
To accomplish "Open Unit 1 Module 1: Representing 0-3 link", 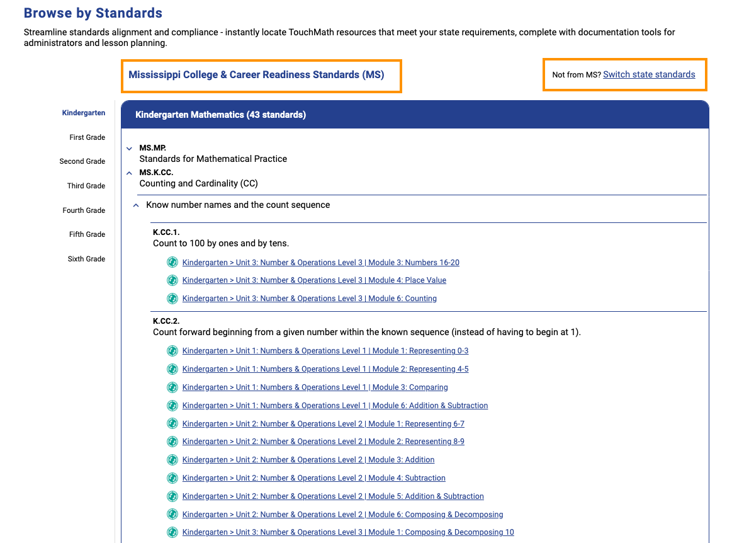I will click(325, 351).
